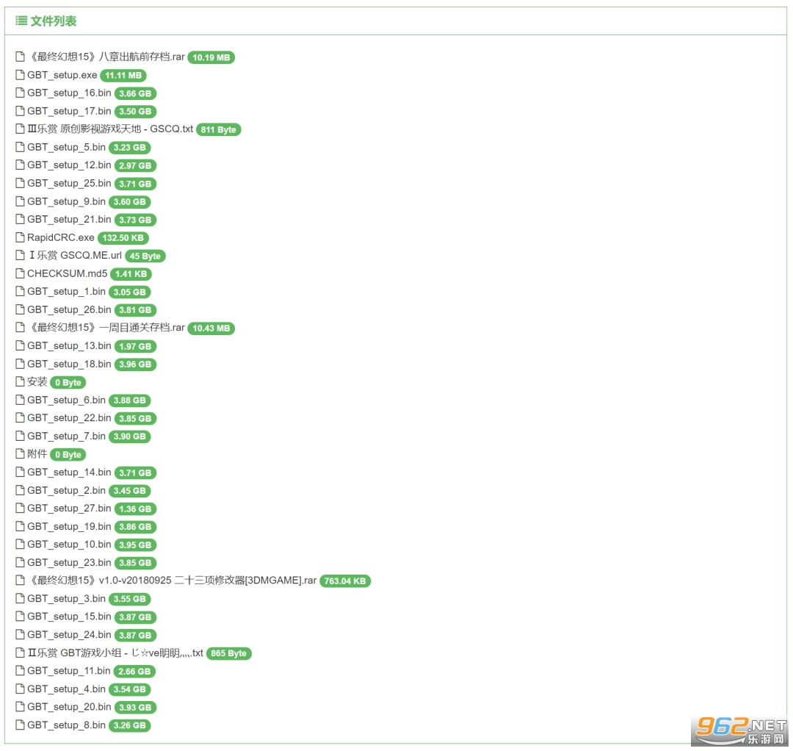Click the 文件列表 header title
The height and width of the screenshot is (751, 793).
click(53, 21)
